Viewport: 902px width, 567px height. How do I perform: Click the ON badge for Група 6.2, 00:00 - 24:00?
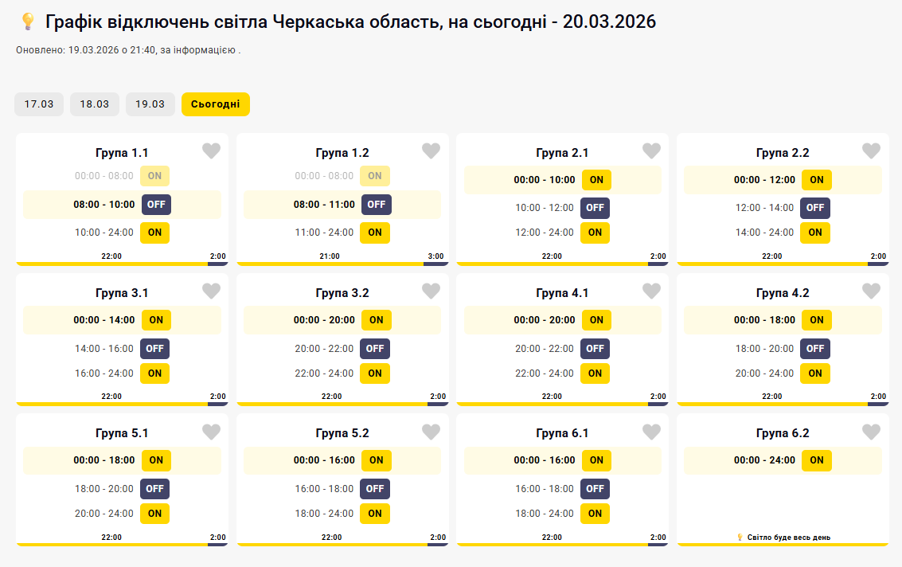(x=817, y=460)
